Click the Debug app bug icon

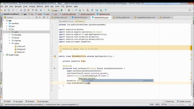click(x=69, y=10)
